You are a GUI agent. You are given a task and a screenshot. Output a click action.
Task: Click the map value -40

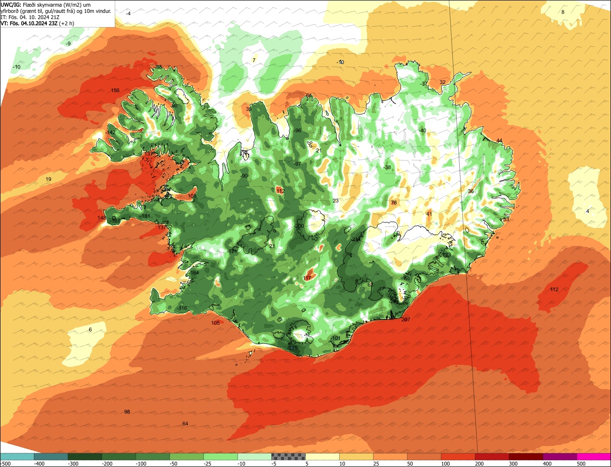[422, 130]
